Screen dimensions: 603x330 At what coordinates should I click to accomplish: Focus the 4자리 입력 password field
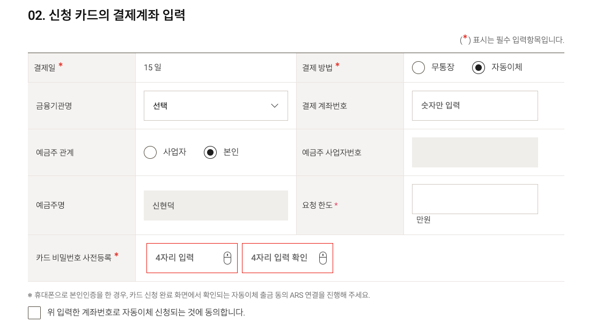coord(192,258)
